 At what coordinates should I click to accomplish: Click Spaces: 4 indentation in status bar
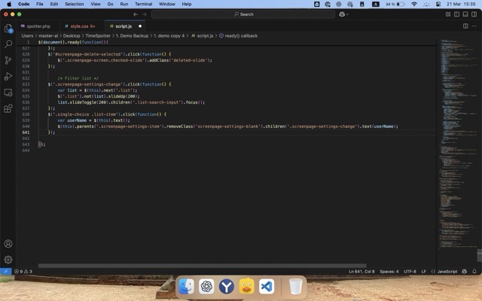[x=389, y=271]
